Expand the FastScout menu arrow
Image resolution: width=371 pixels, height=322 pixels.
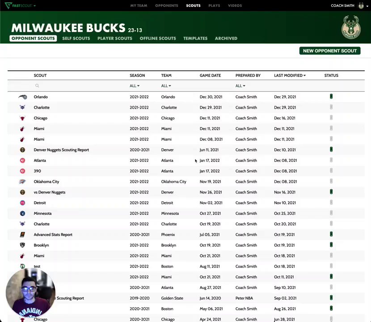click(x=34, y=6)
